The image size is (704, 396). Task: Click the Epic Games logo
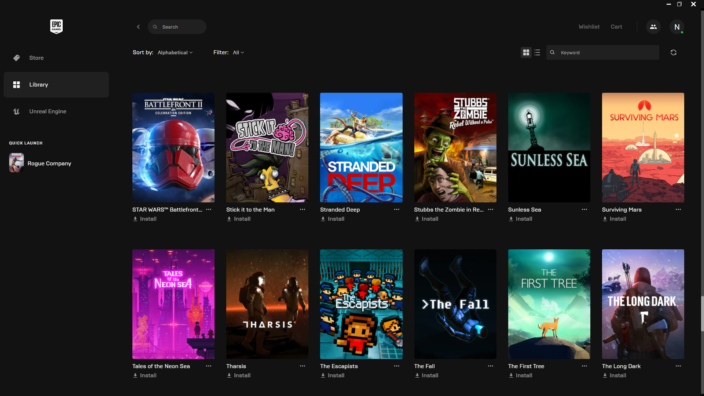point(56,26)
